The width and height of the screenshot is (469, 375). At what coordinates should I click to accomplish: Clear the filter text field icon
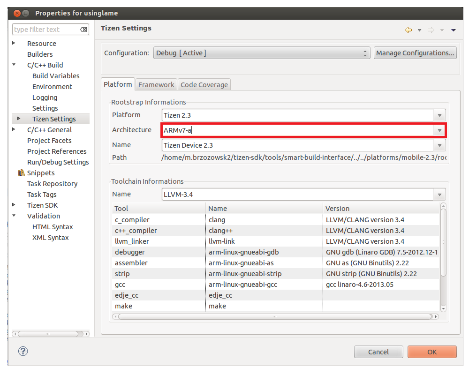click(x=83, y=30)
